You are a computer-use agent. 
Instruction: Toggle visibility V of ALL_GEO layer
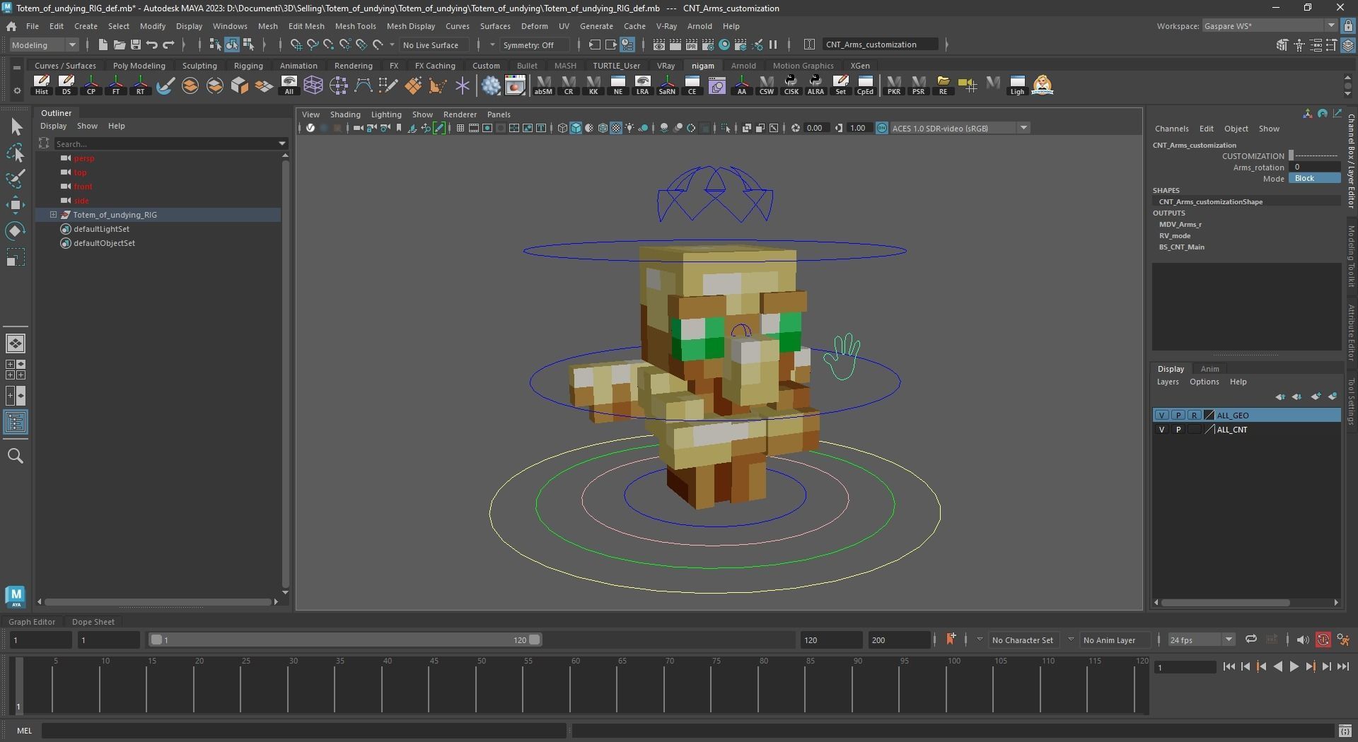click(x=1161, y=416)
